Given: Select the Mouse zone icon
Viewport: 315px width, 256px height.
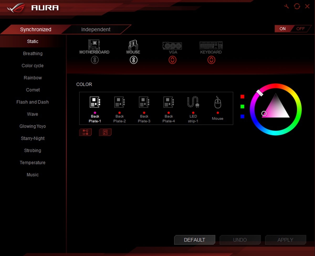Looking at the screenshot, I should tap(218, 102).
